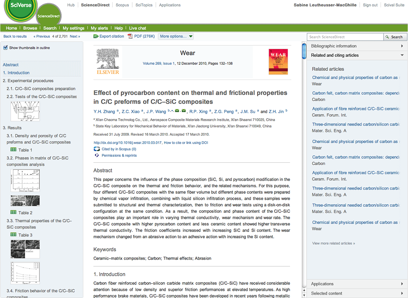Click the Table 3 icon in outline
The width and height of the screenshot is (408, 298).
(13, 235)
